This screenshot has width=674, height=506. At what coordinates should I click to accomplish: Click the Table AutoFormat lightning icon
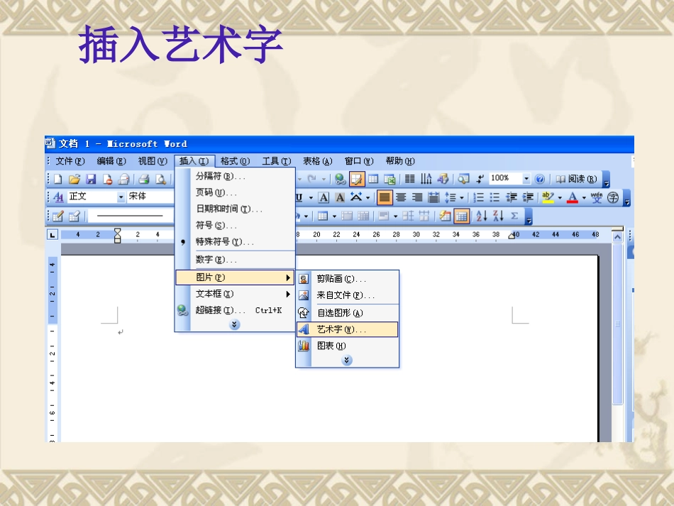446,216
